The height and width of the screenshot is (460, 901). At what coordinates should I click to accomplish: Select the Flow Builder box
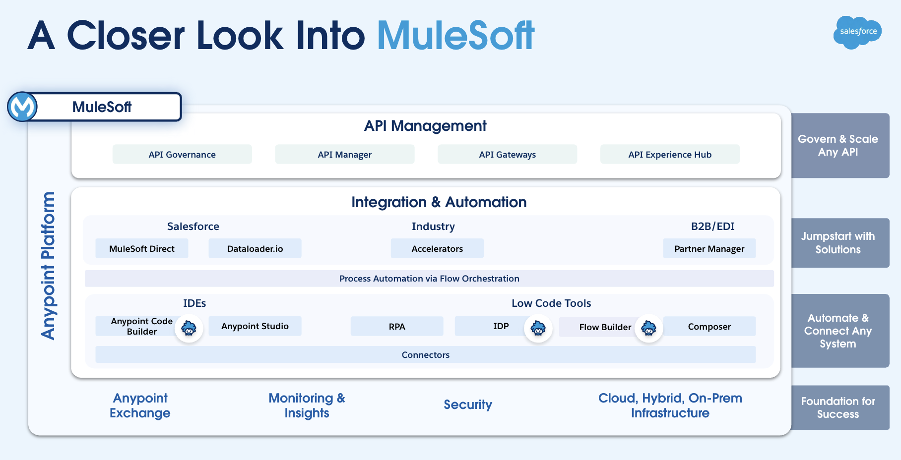[x=605, y=327]
